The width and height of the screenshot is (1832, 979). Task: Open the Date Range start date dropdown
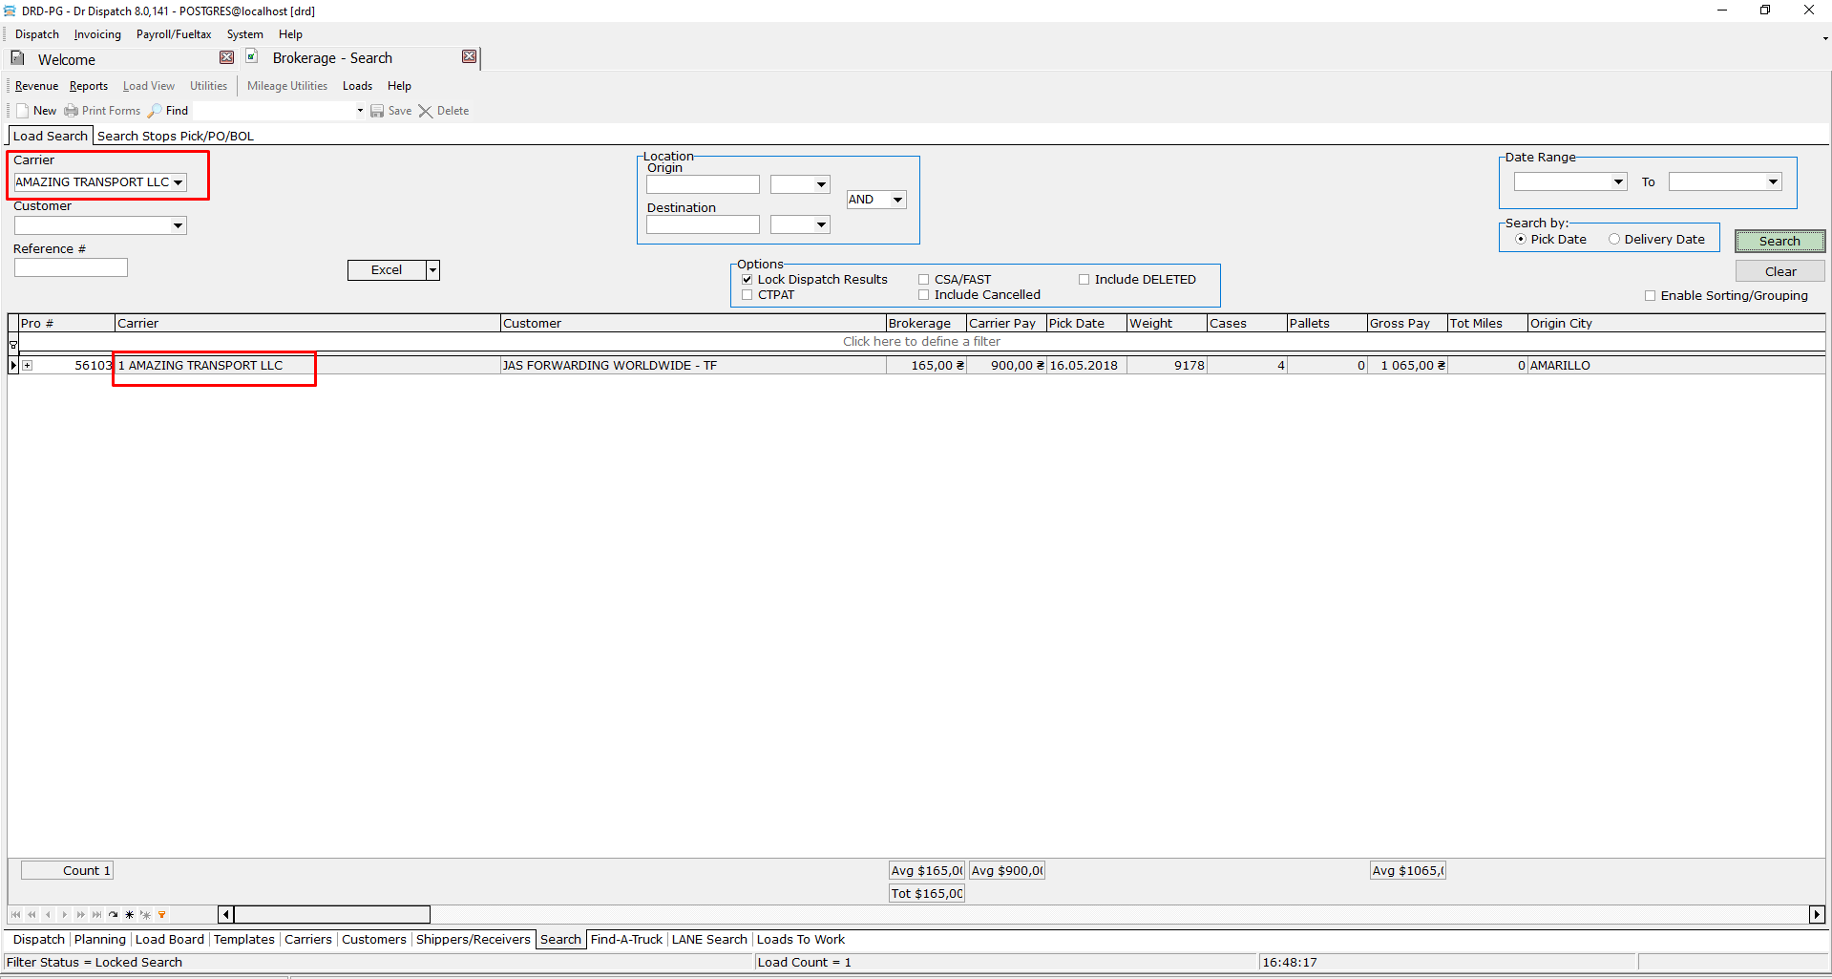1618,181
